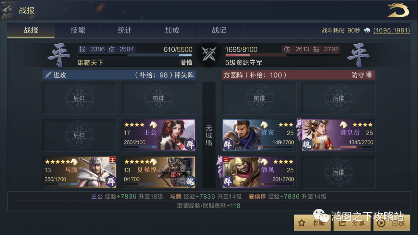Click the 魏 faction badge on 夏侯惇 card

click(x=190, y=181)
